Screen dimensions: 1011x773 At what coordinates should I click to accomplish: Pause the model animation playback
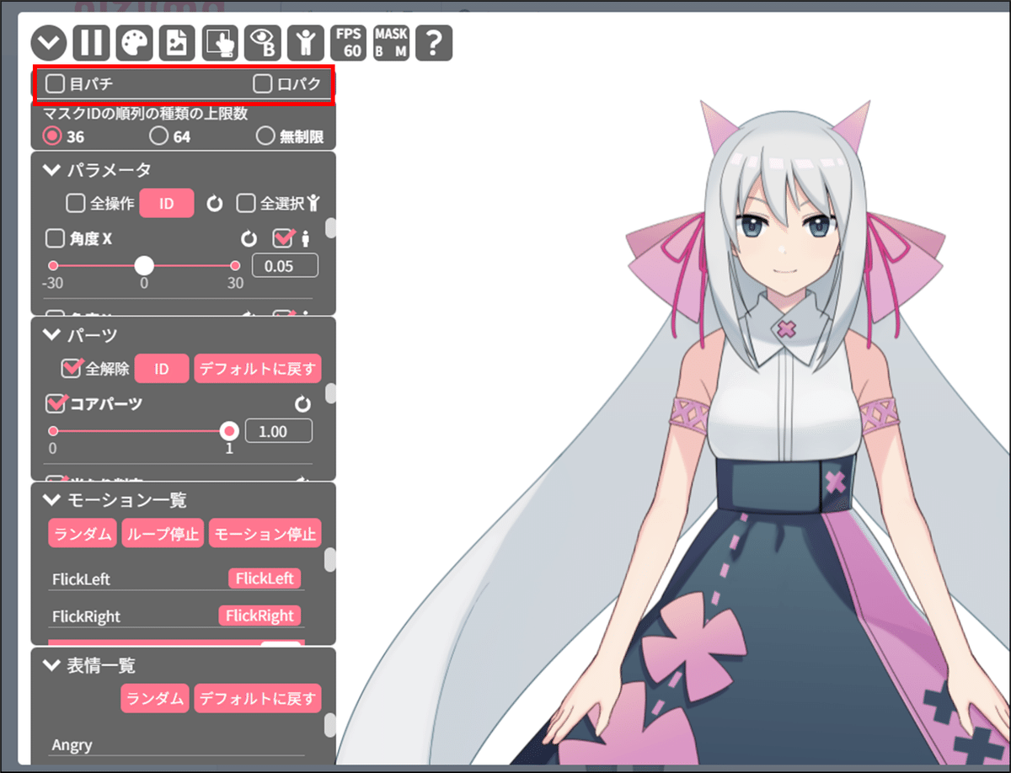pyautogui.click(x=90, y=42)
